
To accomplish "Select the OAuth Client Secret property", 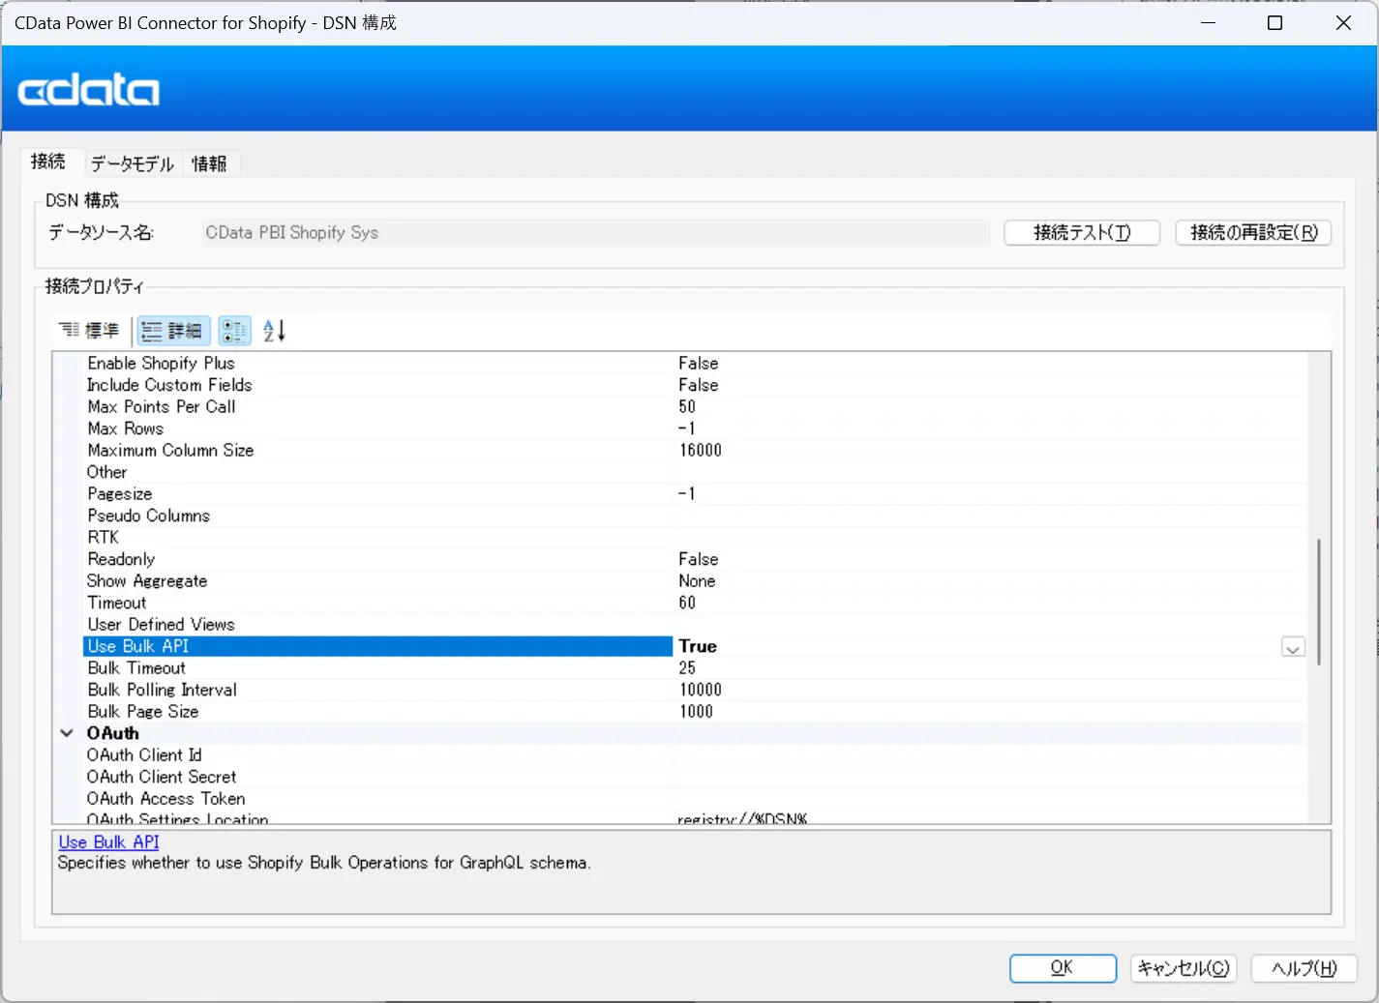I will (x=162, y=777).
